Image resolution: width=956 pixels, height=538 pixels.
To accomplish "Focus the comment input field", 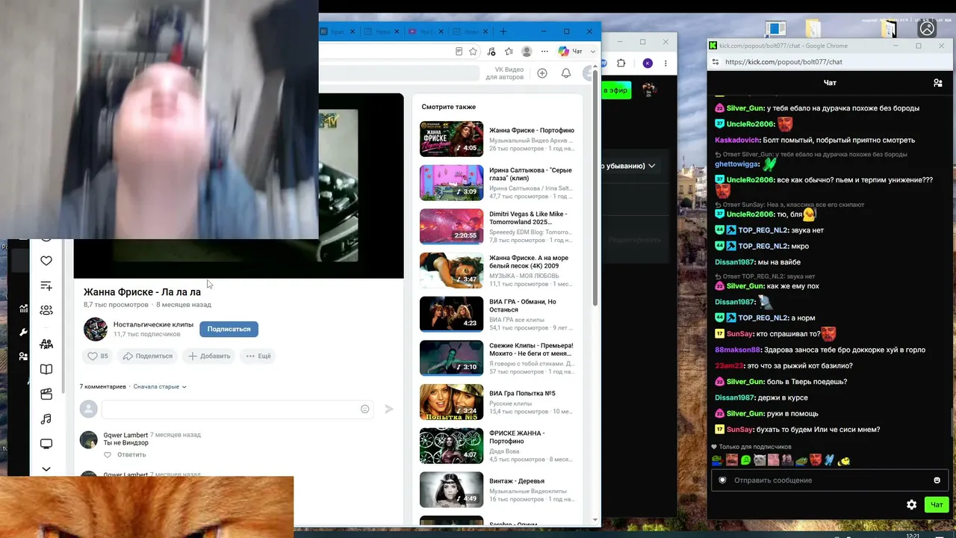I will 238,409.
